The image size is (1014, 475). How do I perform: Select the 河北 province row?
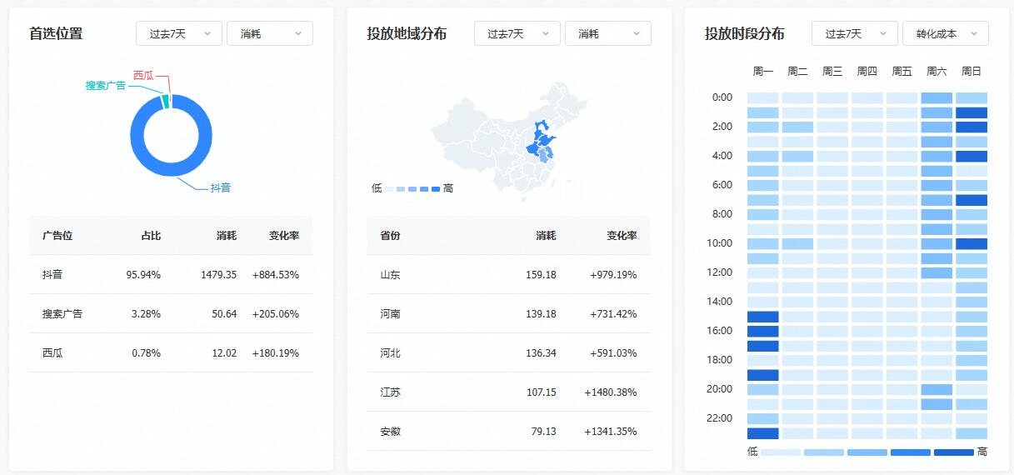pyautogui.click(x=509, y=352)
